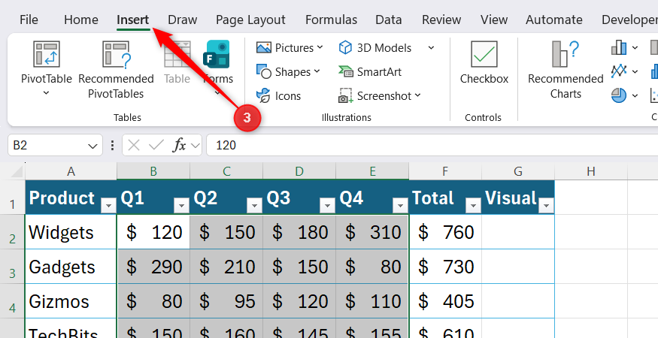Open the Product column filter

[109, 206]
